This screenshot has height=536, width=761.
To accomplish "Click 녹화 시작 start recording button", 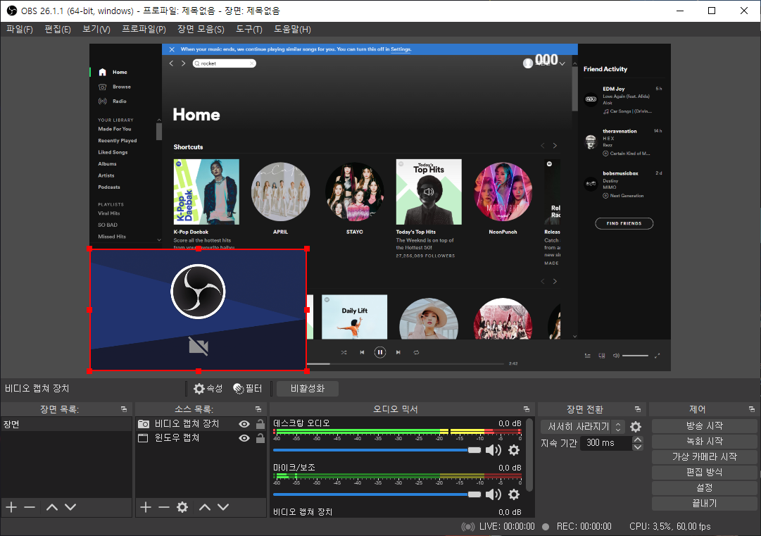I will (704, 442).
